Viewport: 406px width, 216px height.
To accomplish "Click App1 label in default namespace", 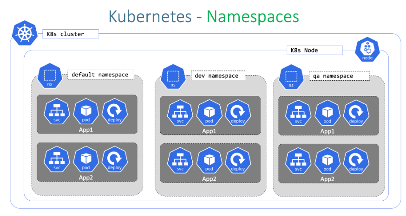I will coord(86,130).
